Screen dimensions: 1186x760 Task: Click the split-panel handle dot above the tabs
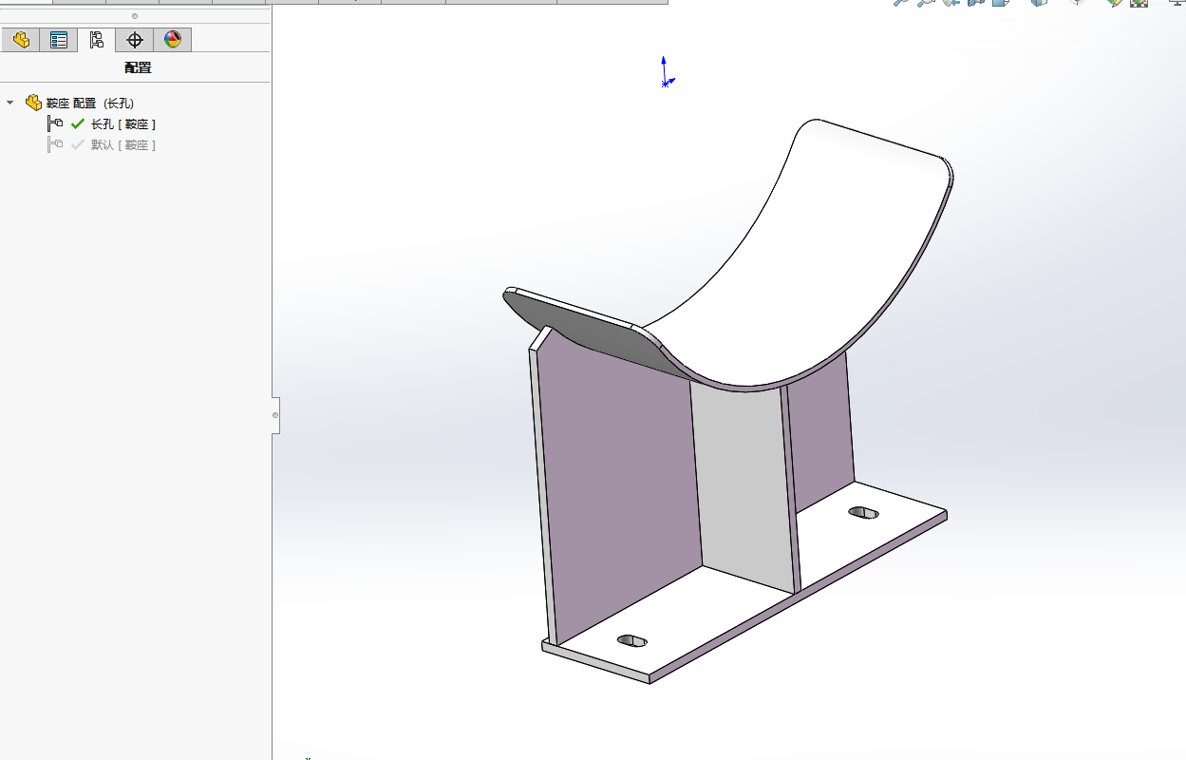coord(135,16)
